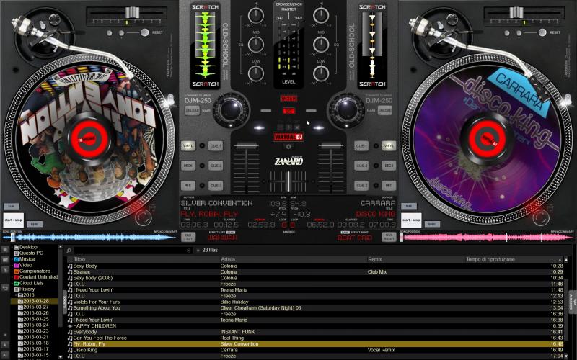Expand the Questo PC tree node

12,253
